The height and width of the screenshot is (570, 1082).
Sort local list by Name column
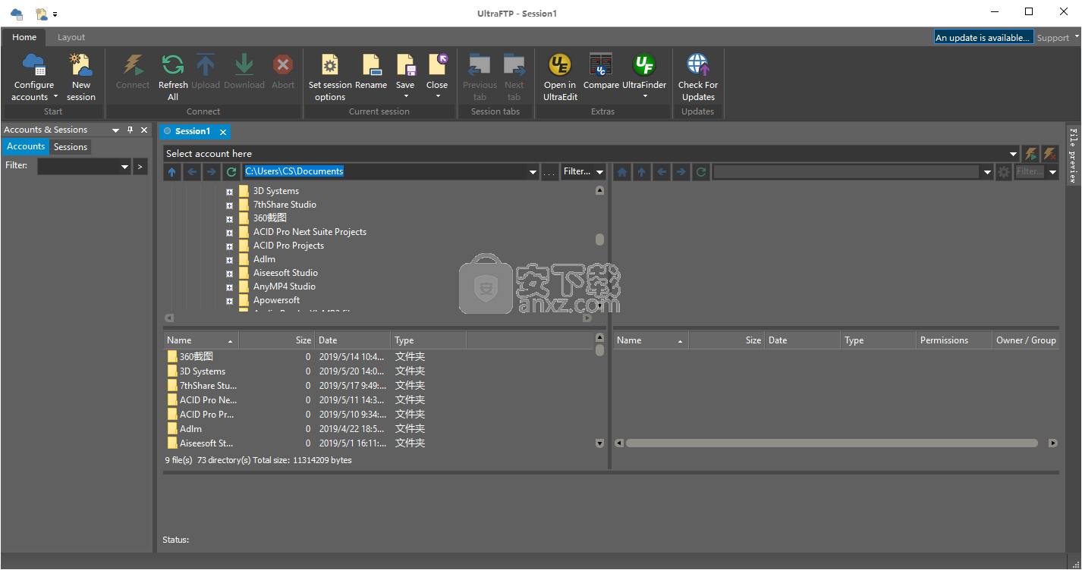[x=200, y=340]
